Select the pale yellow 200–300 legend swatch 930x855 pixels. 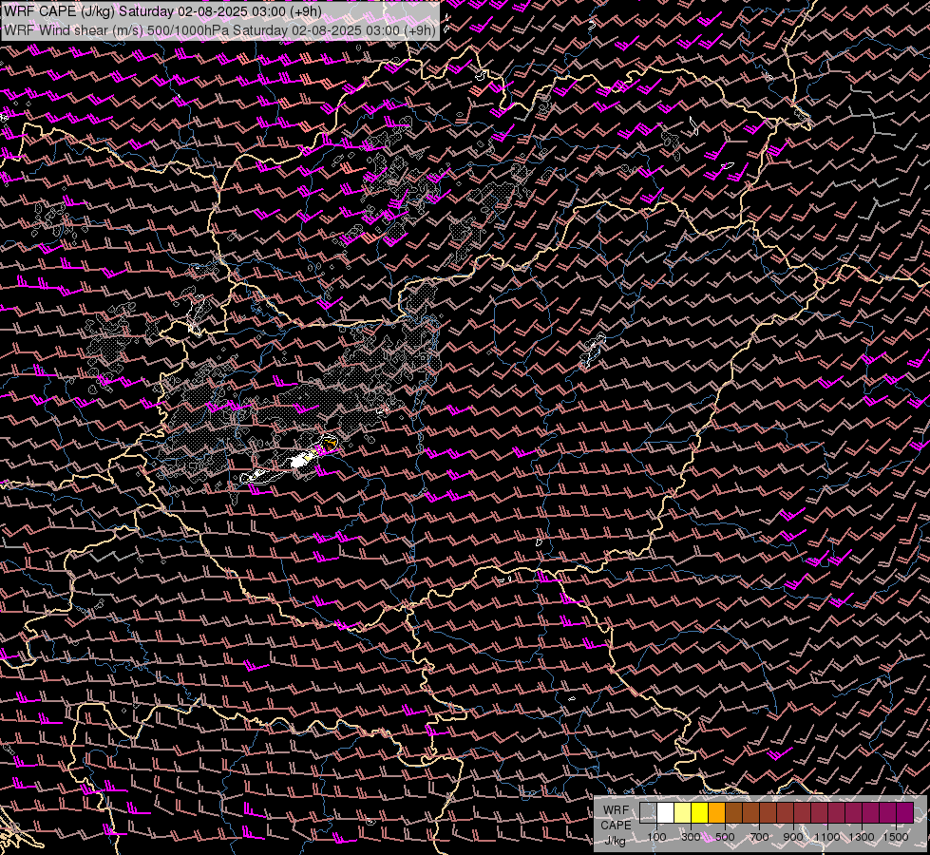(x=683, y=813)
